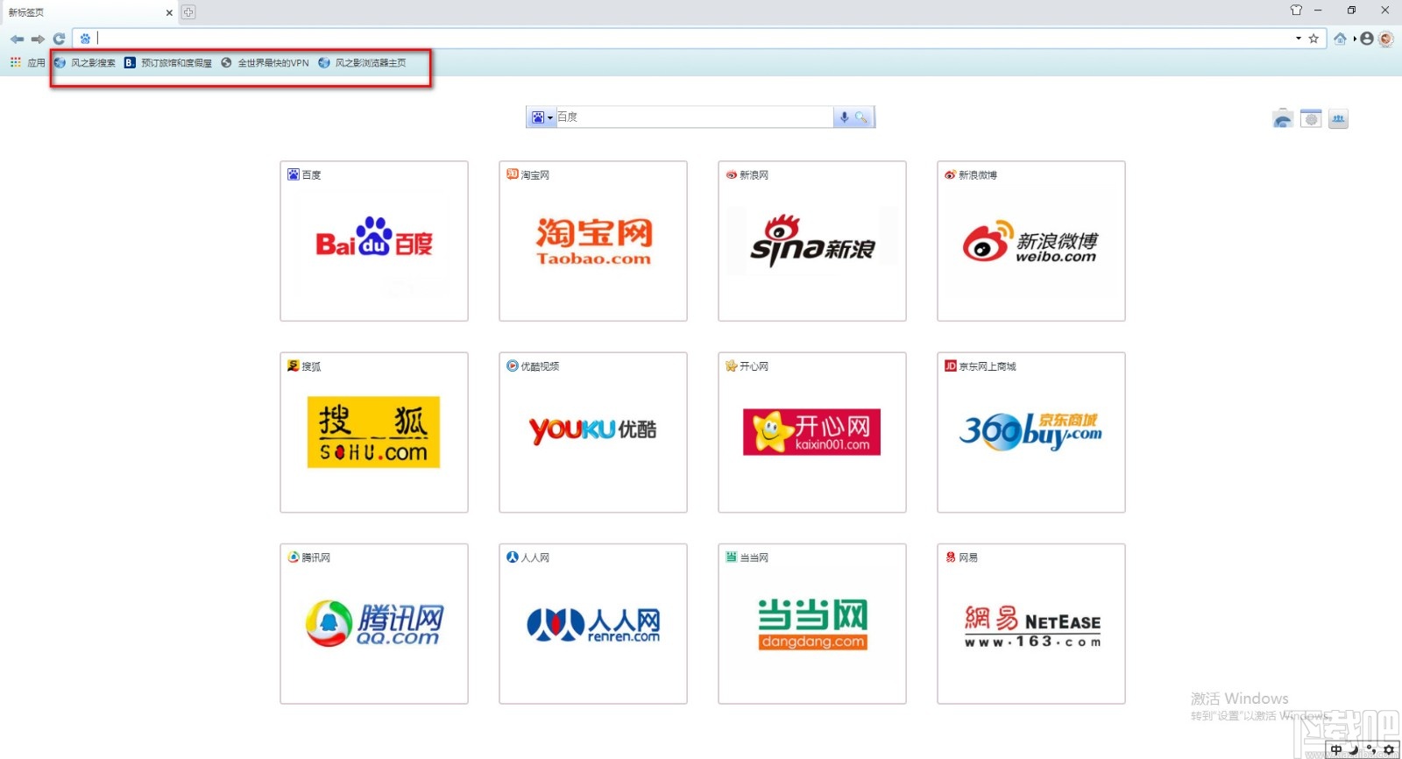
Task: Open the 淘宝网 Taobao tile
Action: tap(593, 241)
